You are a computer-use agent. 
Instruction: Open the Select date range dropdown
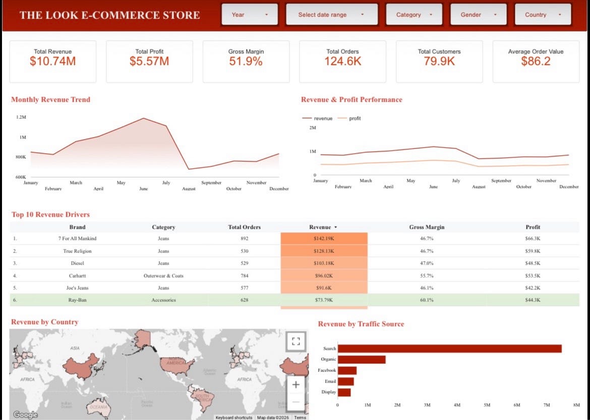click(331, 15)
